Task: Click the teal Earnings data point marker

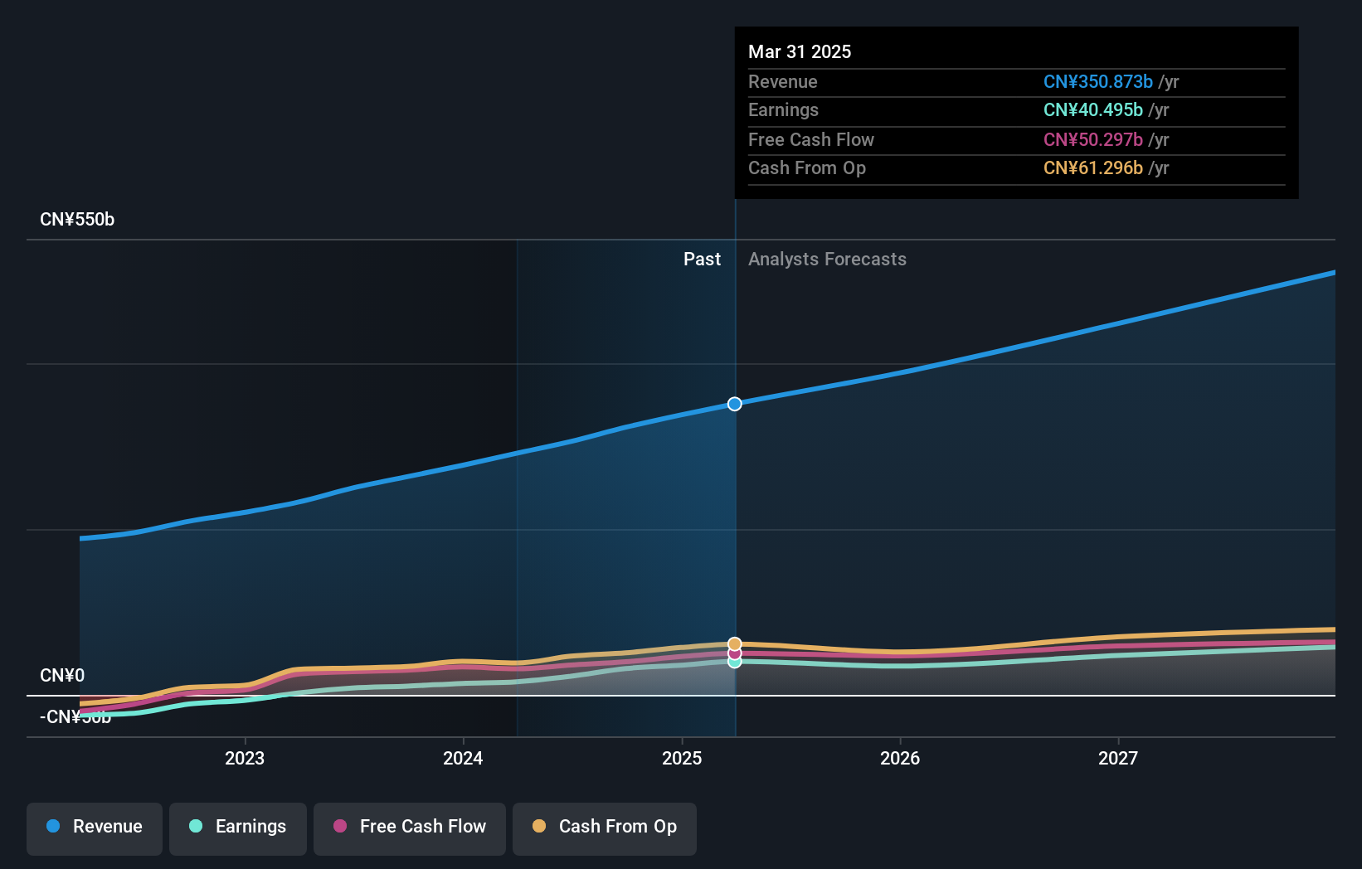Action: coord(735,662)
